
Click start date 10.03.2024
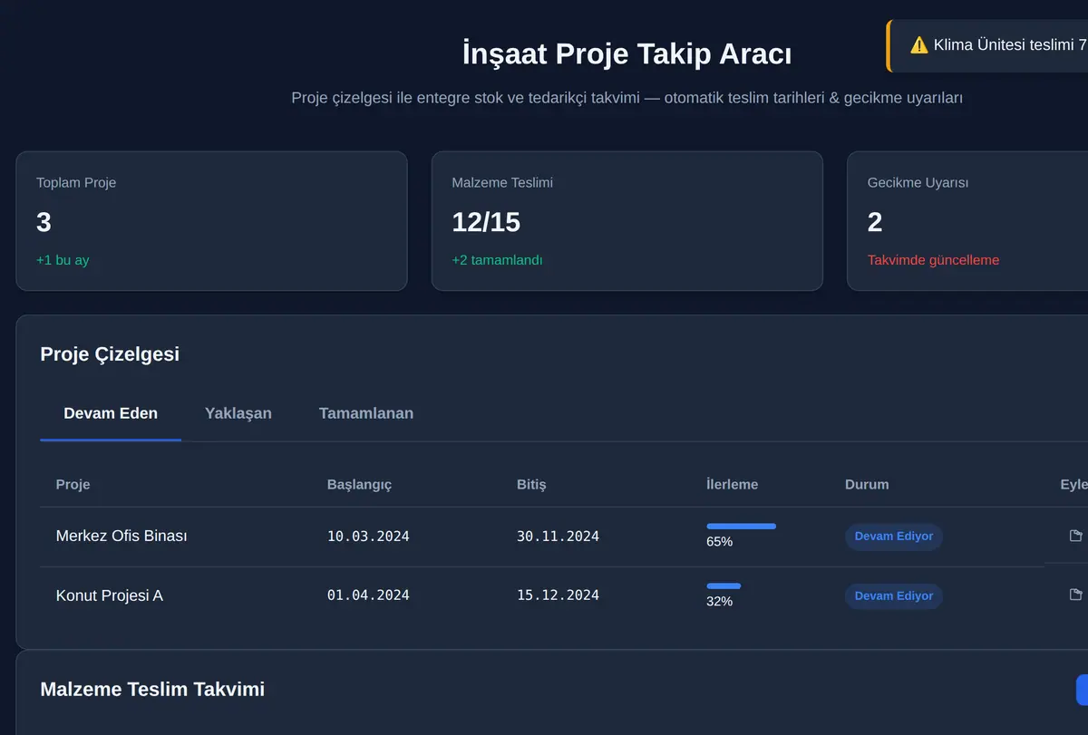click(368, 537)
